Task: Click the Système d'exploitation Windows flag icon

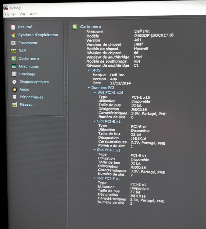Action: (13, 35)
